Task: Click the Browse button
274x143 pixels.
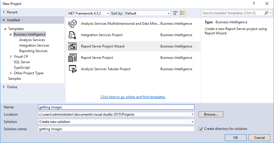Action: [211, 114]
